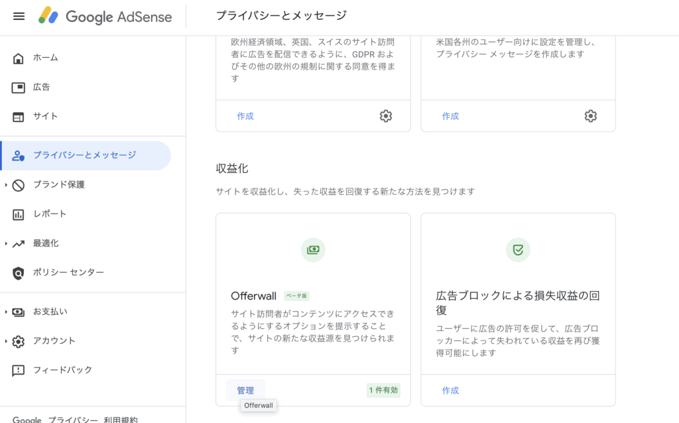Click the 最適化 trending arrow icon
The height and width of the screenshot is (423, 679).
coord(18,244)
